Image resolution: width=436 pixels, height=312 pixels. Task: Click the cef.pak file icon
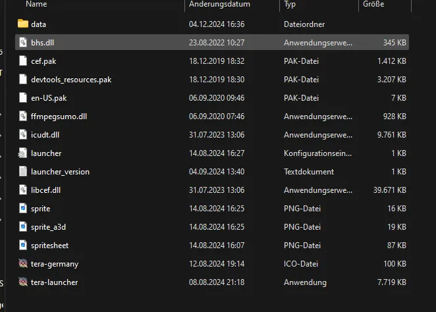point(23,61)
